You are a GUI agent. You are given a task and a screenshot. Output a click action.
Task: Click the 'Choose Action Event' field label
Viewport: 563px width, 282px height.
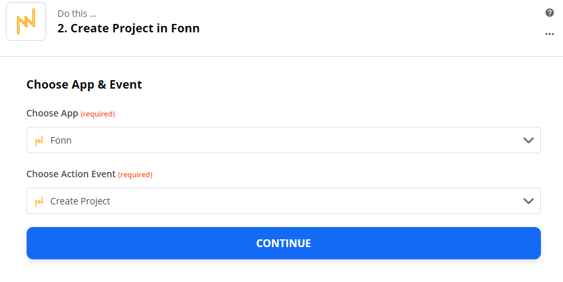[71, 174]
